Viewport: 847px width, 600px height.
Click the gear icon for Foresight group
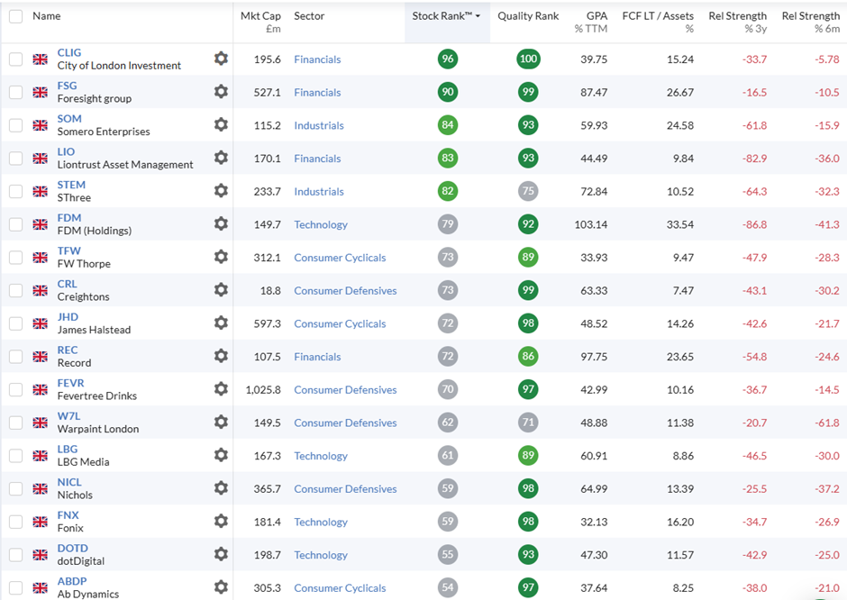tap(221, 91)
